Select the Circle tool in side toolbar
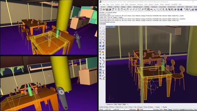 click(x=100, y=34)
